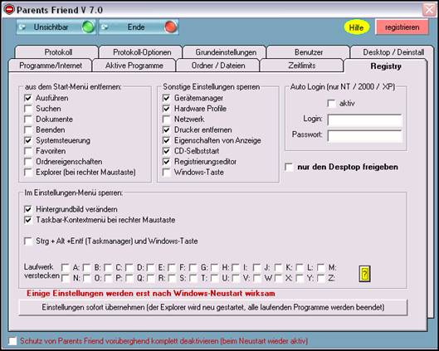Uncheck the Gerätemanager checkbox
This screenshot has width=439, height=351.
(x=166, y=98)
